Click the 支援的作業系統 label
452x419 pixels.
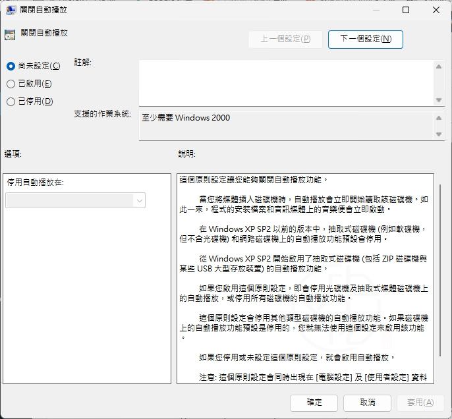[102, 114]
